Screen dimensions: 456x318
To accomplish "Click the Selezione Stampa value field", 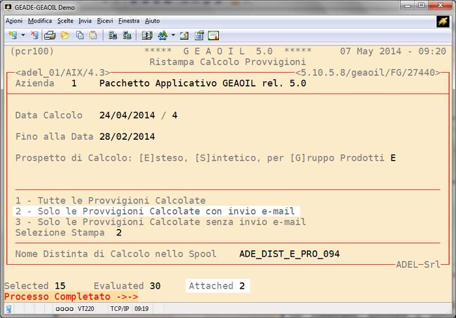I will 119,232.
